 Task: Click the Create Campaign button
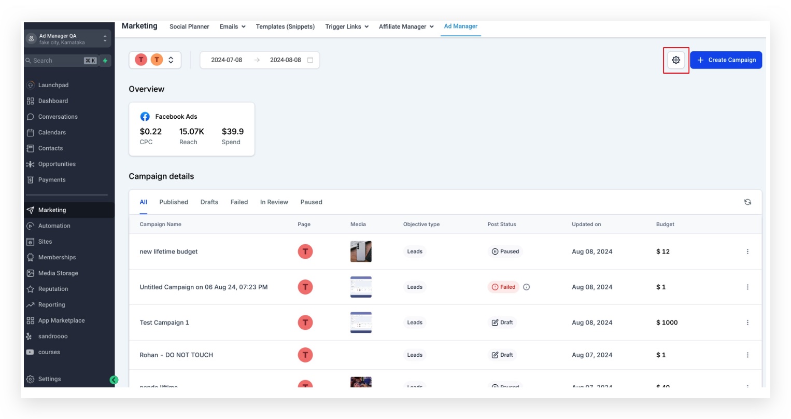[726, 60]
